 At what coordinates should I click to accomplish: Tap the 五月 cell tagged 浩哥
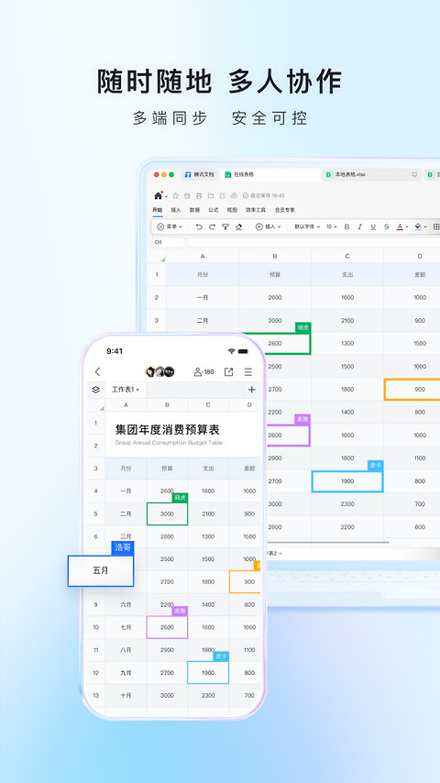click(x=101, y=570)
